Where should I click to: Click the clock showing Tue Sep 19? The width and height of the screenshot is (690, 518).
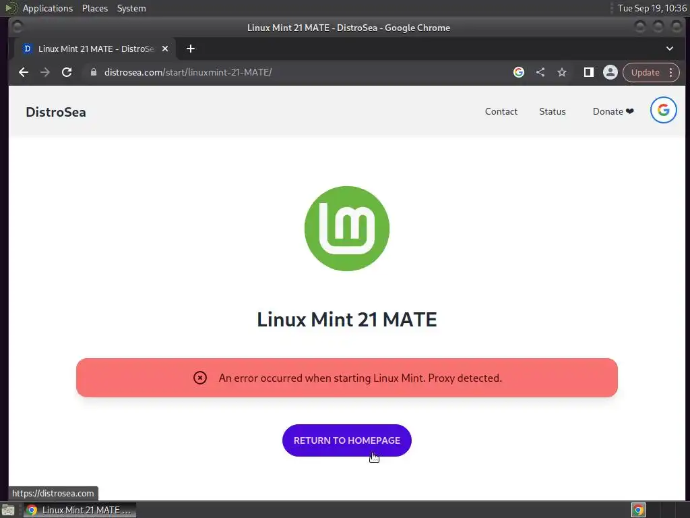click(x=652, y=8)
